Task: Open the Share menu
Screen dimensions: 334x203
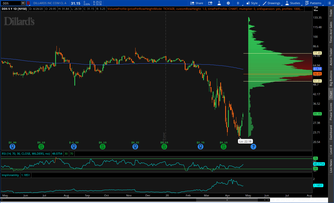Action: [x=197, y=3]
